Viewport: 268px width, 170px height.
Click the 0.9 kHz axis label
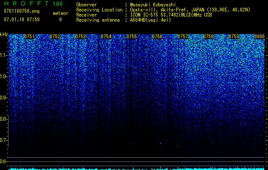[x=3, y=98]
